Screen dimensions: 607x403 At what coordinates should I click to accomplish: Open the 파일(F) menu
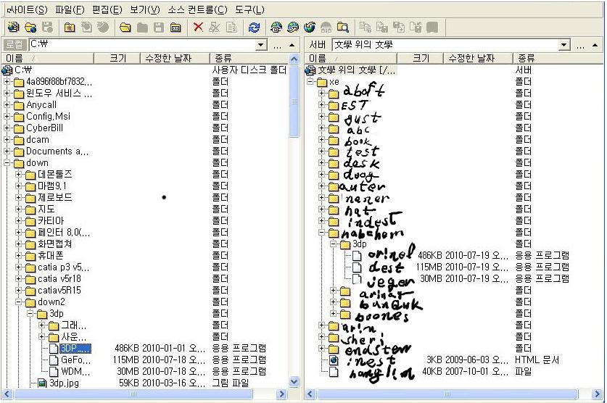coord(69,9)
